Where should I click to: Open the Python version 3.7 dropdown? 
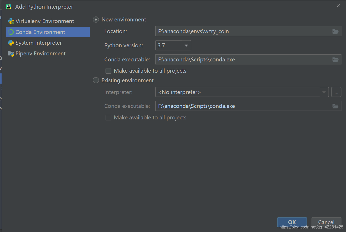click(x=173, y=45)
